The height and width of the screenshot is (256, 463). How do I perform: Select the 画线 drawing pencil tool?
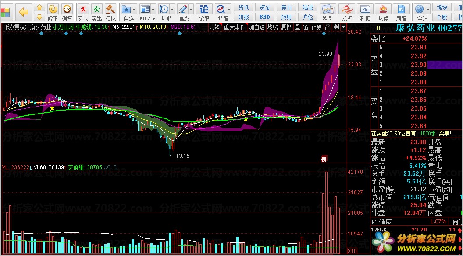(x=183, y=9)
